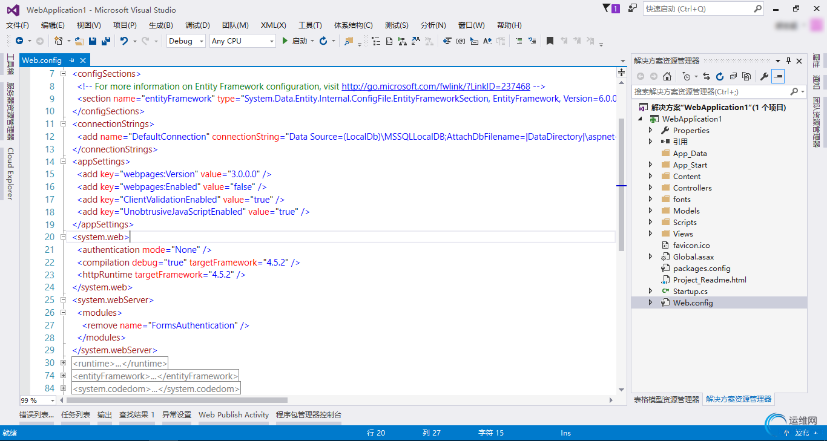Toggle a bookmark on the current line
Image resolution: width=827 pixels, height=441 pixels.
[550, 41]
